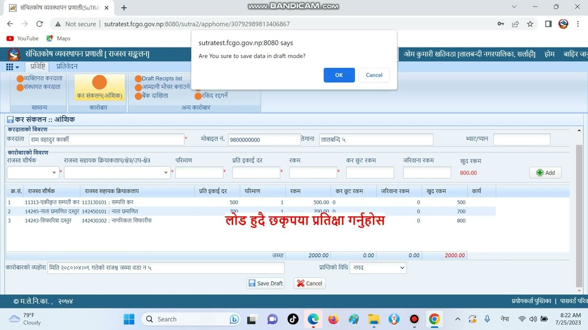The image size is (588, 330).
Task: Select संस्थागत करदाता option
Action: [39, 87]
